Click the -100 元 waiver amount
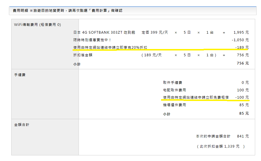 [x=242, y=97]
